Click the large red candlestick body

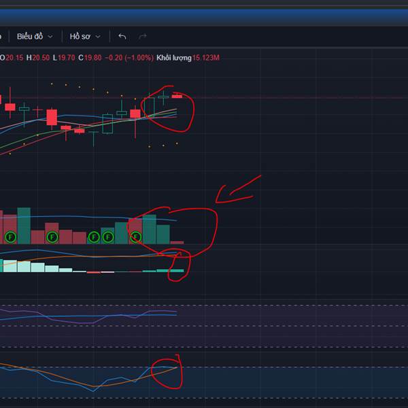click(52, 118)
